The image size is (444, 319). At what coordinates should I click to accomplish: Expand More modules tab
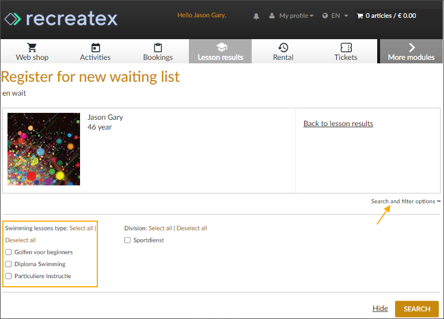(x=411, y=51)
